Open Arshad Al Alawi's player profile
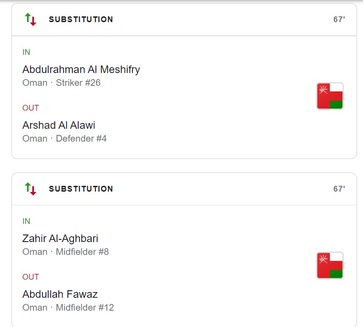The image size is (363, 327). tap(59, 125)
